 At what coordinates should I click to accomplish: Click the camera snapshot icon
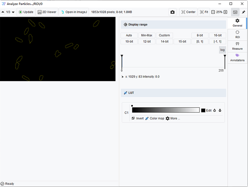(172, 12)
